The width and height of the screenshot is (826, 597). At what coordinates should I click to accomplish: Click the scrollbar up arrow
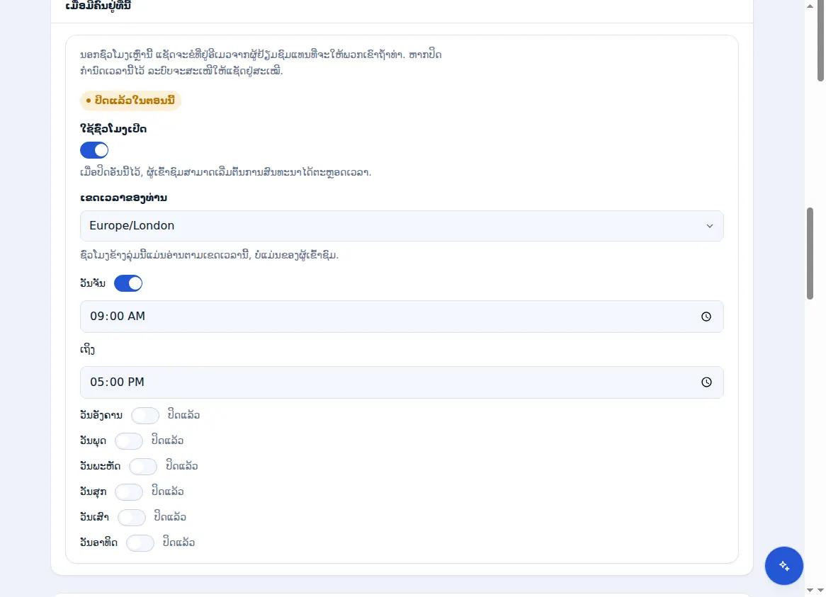[810, 6]
